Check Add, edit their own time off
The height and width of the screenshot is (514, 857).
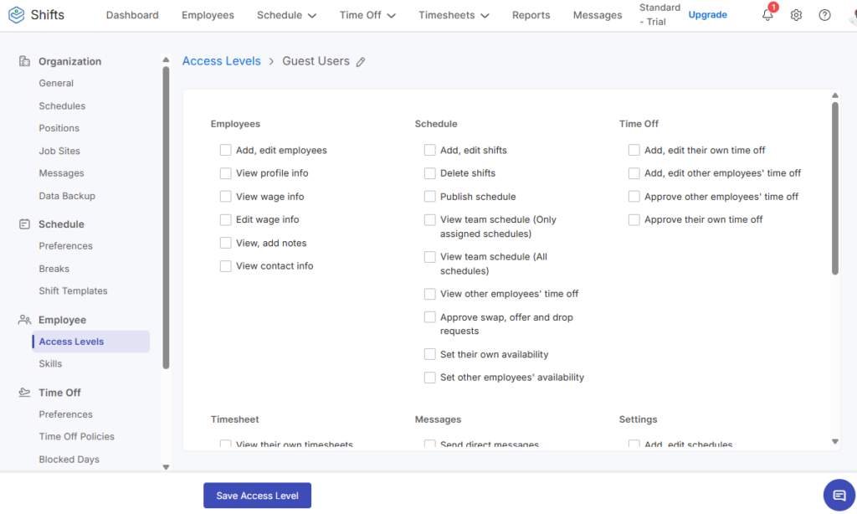(x=634, y=150)
